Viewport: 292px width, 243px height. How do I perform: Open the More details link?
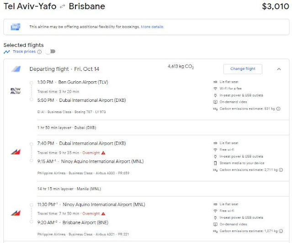pos(152,27)
